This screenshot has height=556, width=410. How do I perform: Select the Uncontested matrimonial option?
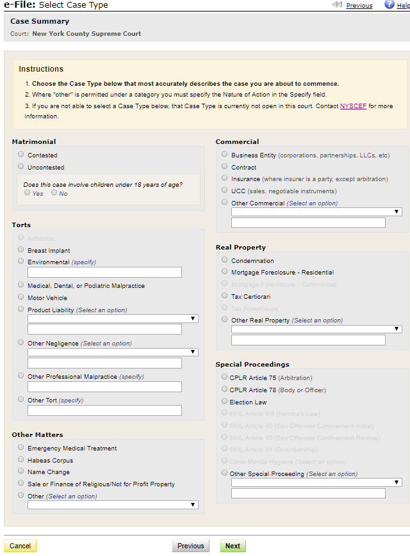tap(21, 167)
